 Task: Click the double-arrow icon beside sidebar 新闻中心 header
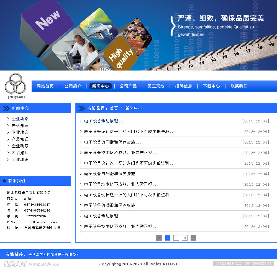[7, 108]
